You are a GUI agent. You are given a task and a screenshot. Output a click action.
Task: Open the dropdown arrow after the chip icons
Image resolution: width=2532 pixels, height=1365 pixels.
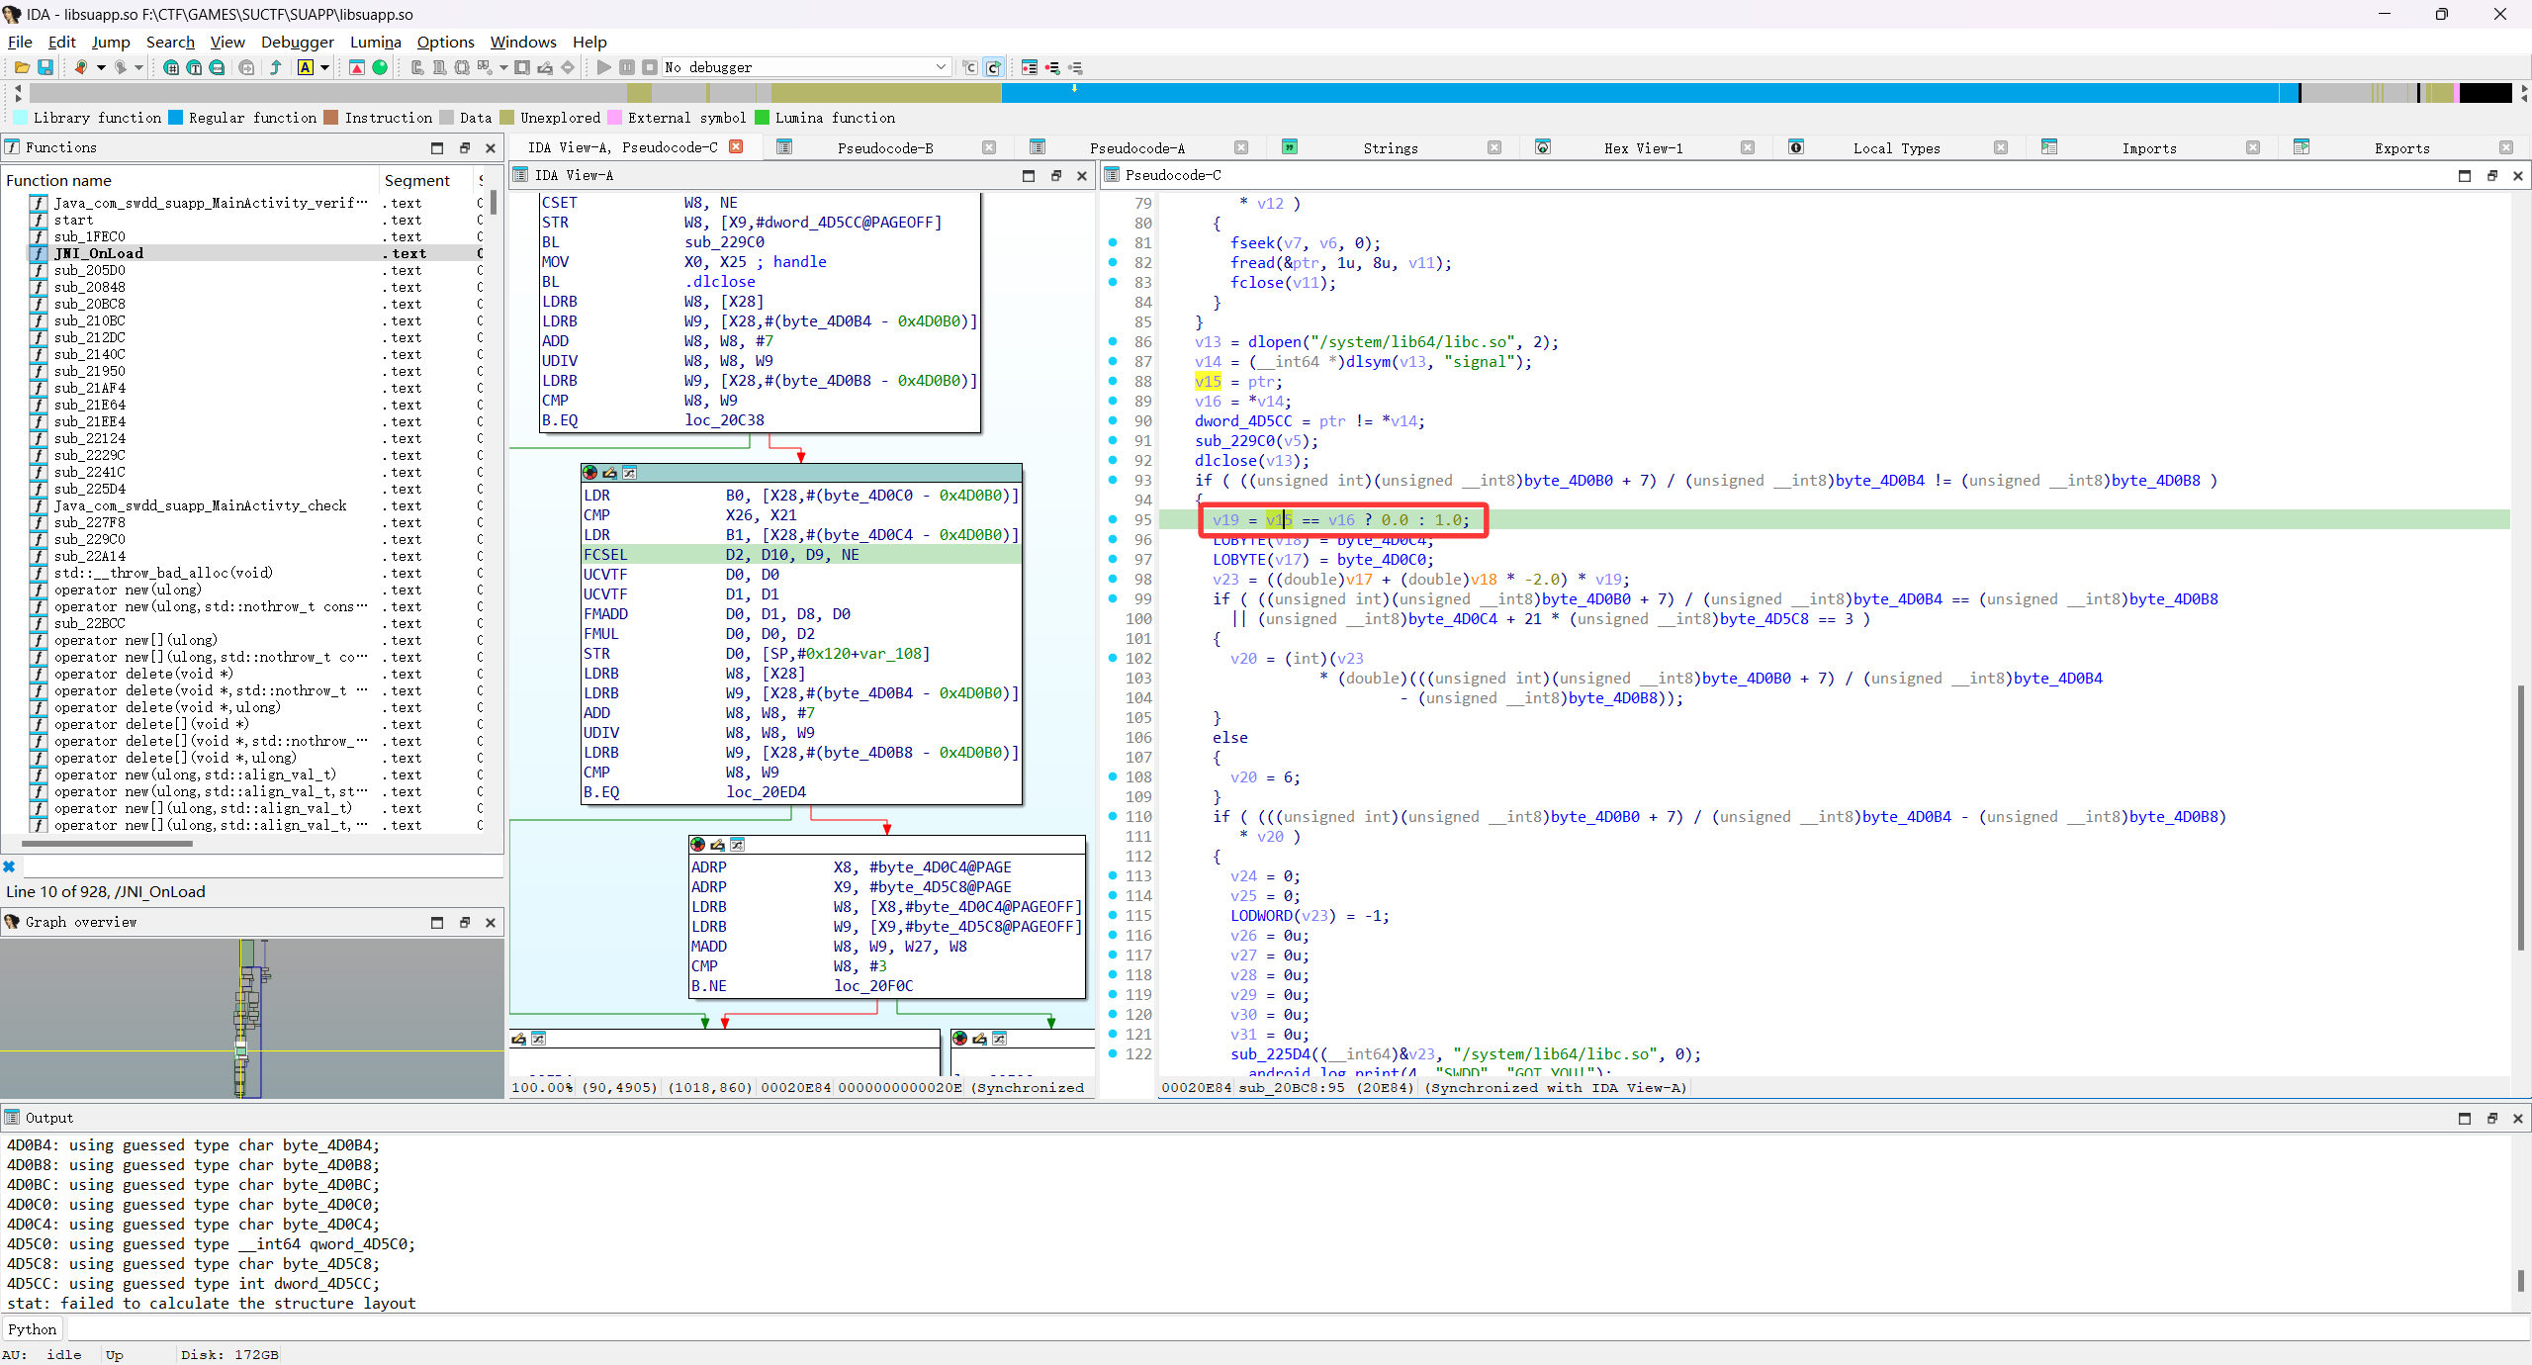pyautogui.click(x=503, y=67)
